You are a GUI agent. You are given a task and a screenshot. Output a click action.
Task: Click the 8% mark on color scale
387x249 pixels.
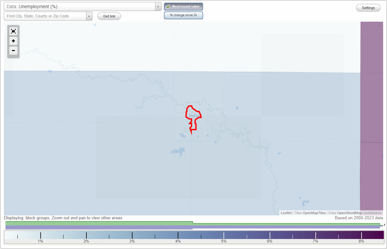361,241
